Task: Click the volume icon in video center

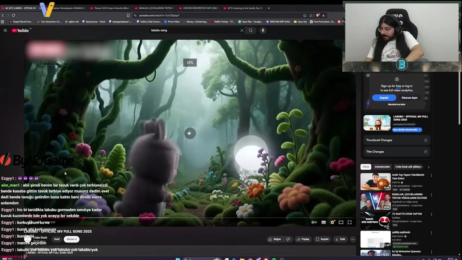Action: pyautogui.click(x=189, y=133)
